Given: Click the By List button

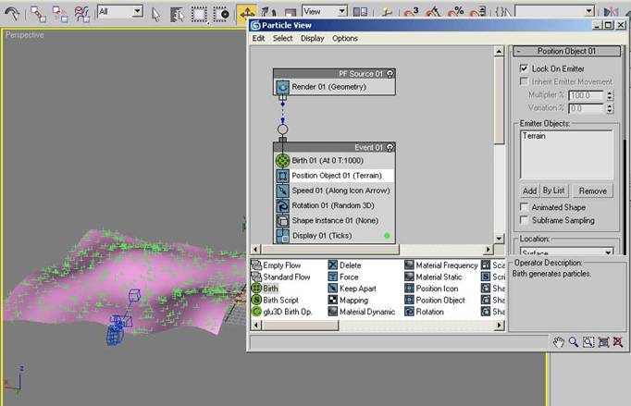Looking at the screenshot, I should [554, 191].
